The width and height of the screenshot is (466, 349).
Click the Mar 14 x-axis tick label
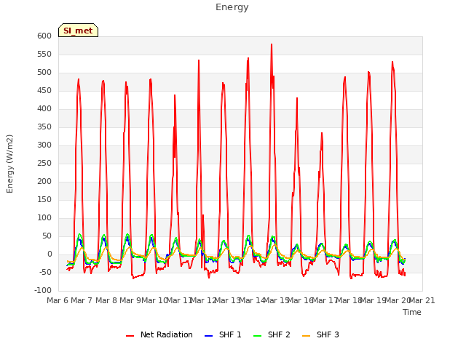(252, 300)
